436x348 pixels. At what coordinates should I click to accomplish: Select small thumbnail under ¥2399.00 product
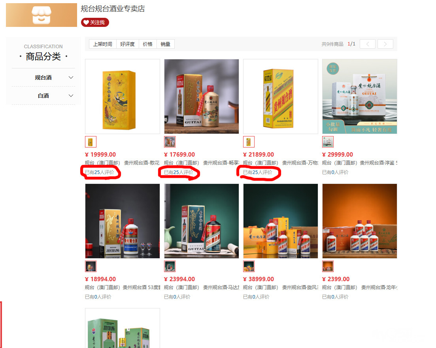pyautogui.click(x=328, y=266)
